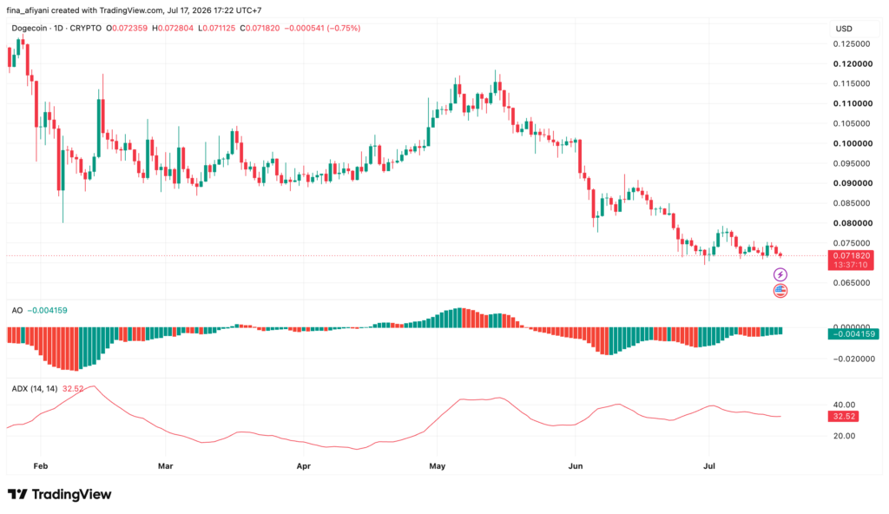Viewport: 889px width, 514px height.
Task: Click the May label on time axis
Action: (x=438, y=466)
